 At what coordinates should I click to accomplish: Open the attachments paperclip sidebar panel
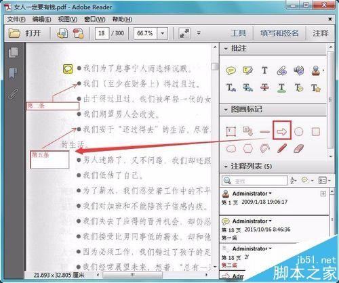tap(14, 94)
